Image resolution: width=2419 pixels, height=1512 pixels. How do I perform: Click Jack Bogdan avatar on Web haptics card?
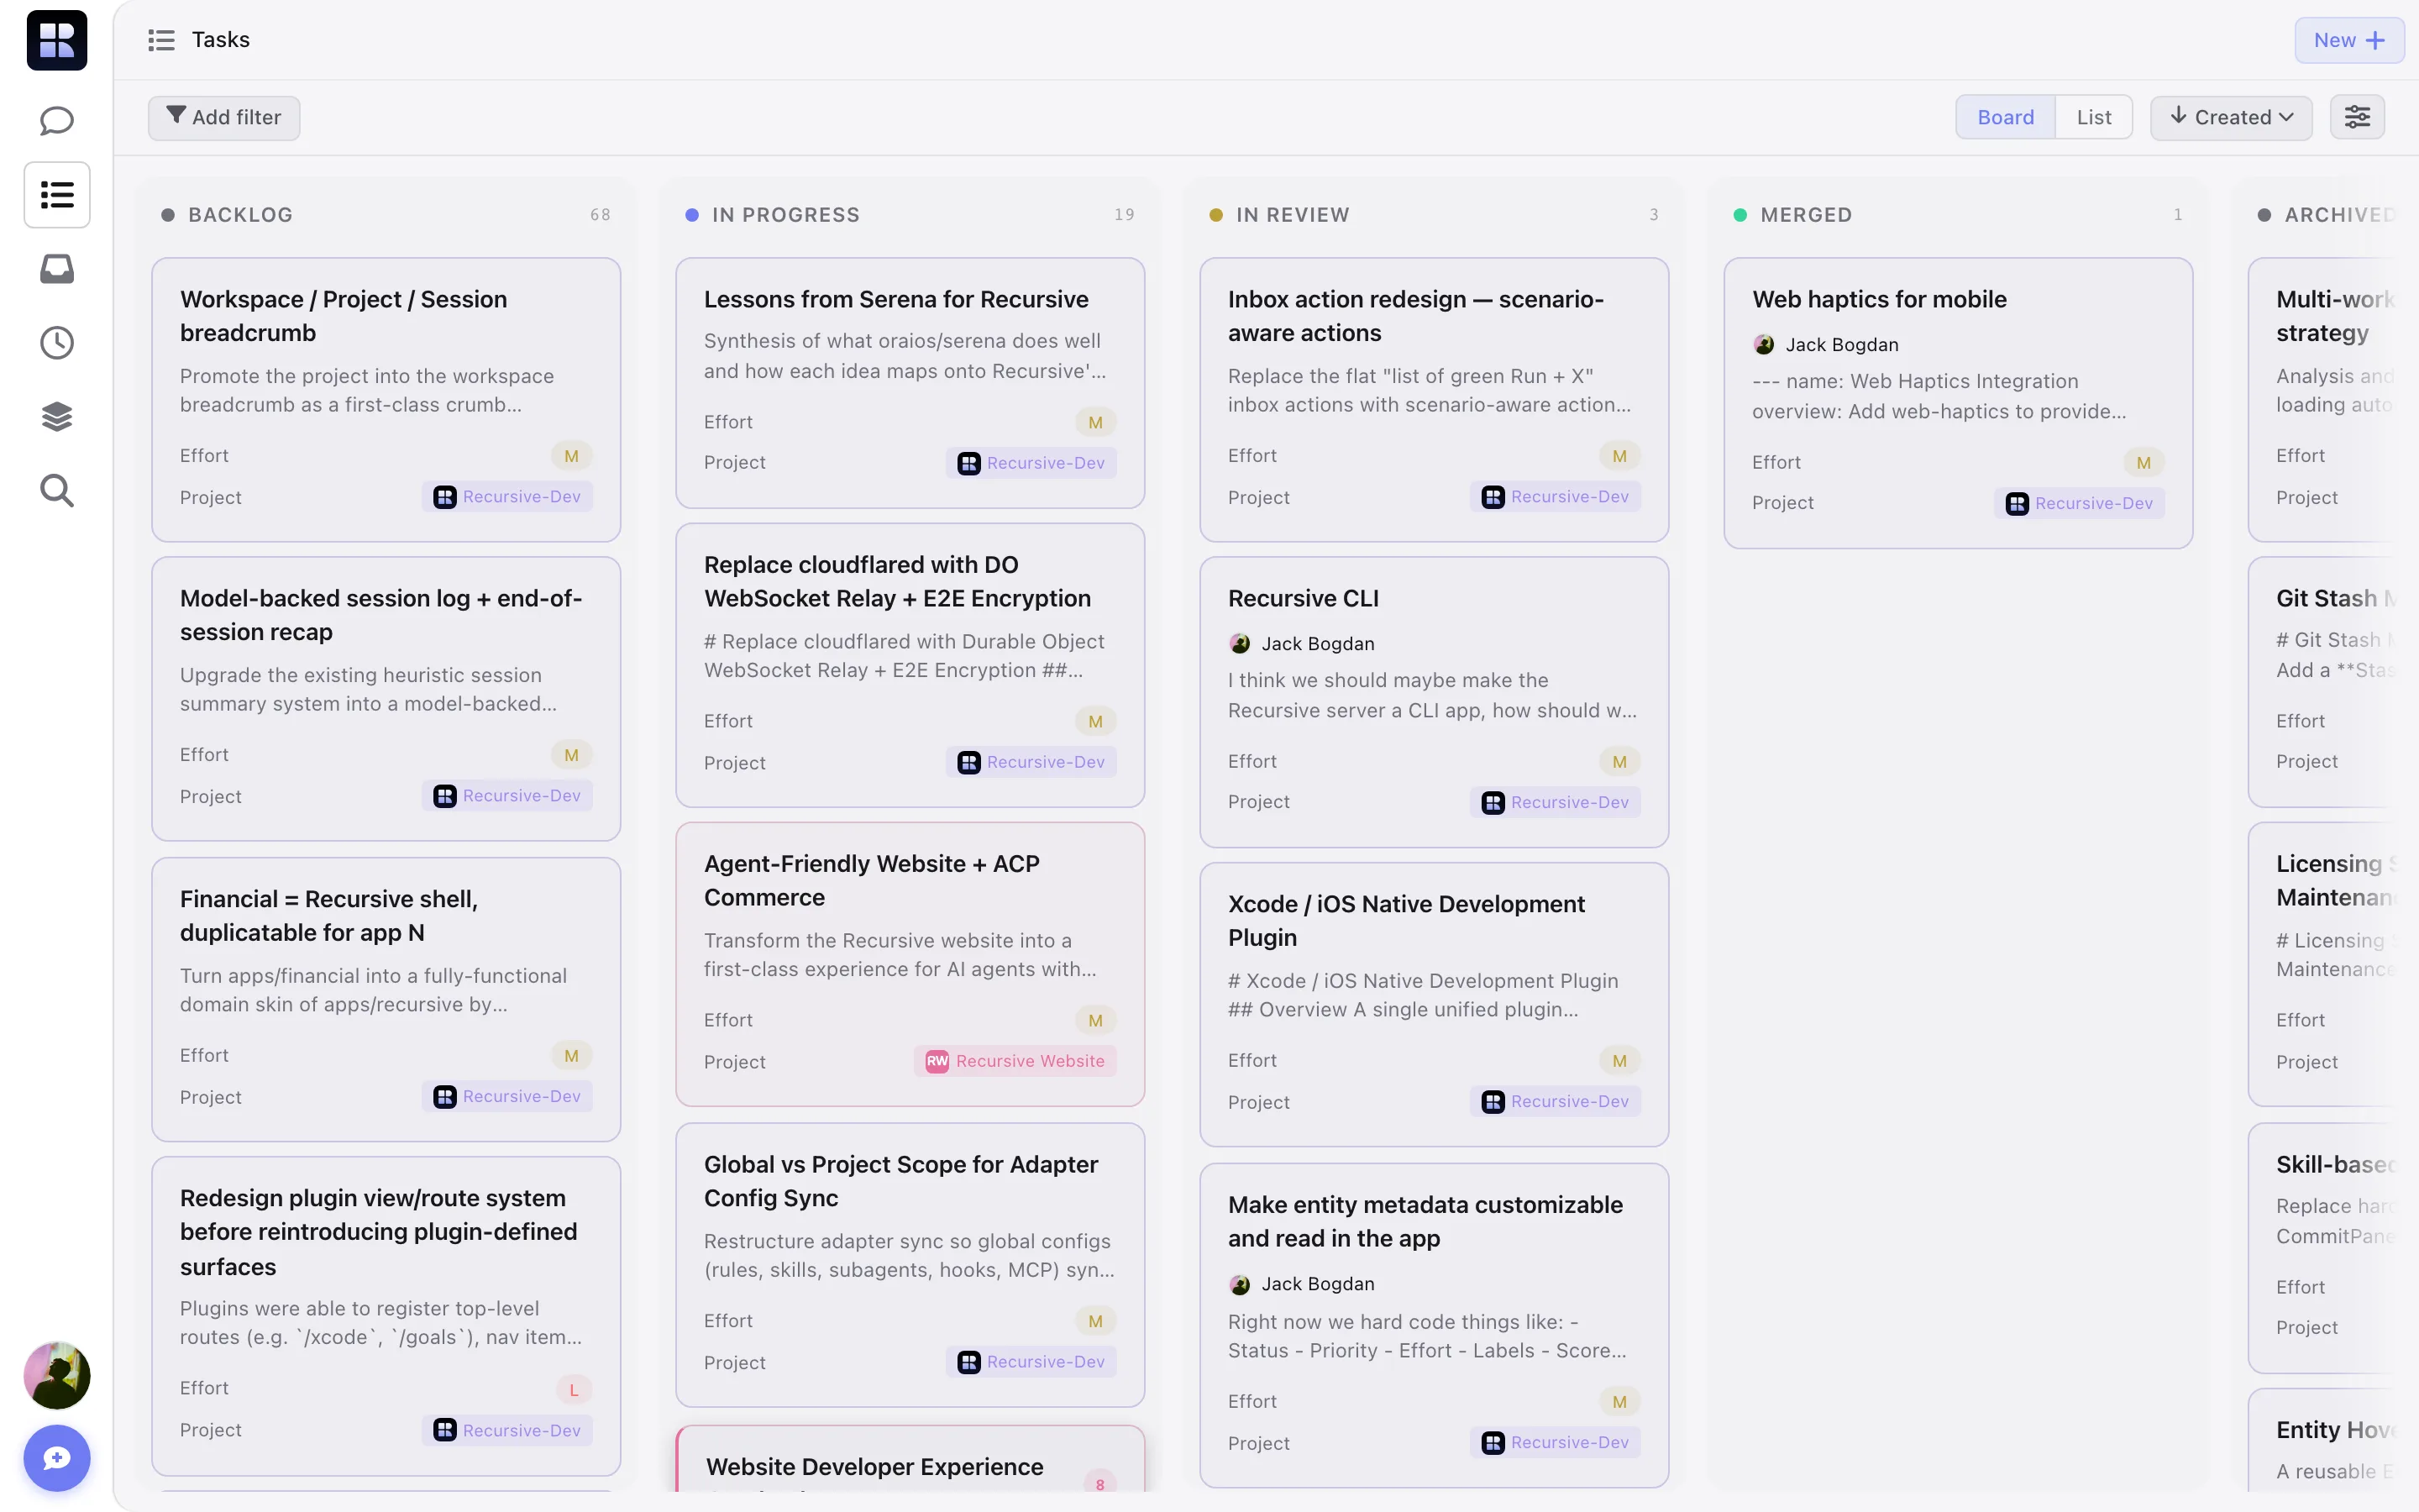(1764, 345)
